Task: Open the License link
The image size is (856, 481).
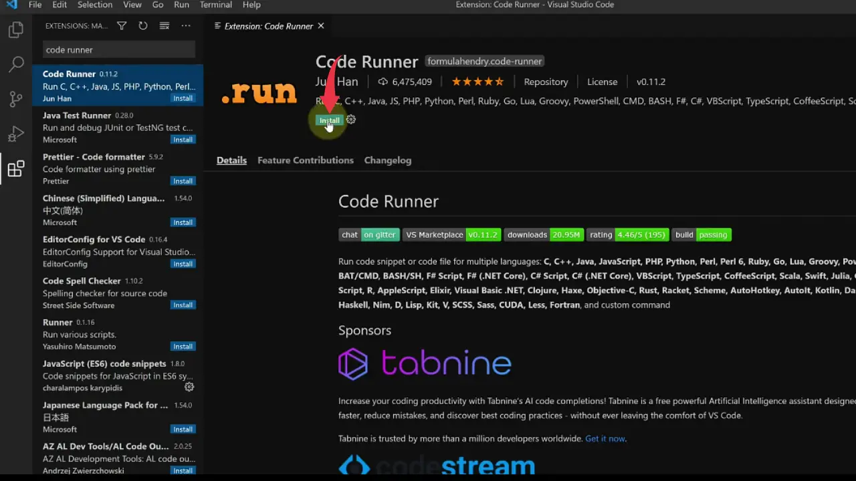Action: tap(602, 82)
